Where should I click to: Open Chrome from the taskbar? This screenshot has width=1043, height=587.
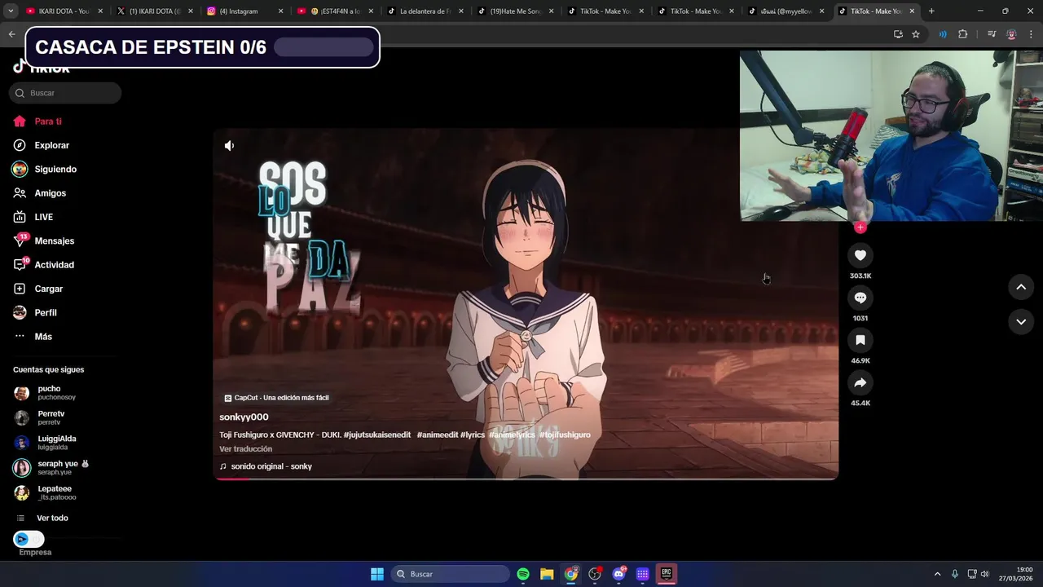coord(571,574)
